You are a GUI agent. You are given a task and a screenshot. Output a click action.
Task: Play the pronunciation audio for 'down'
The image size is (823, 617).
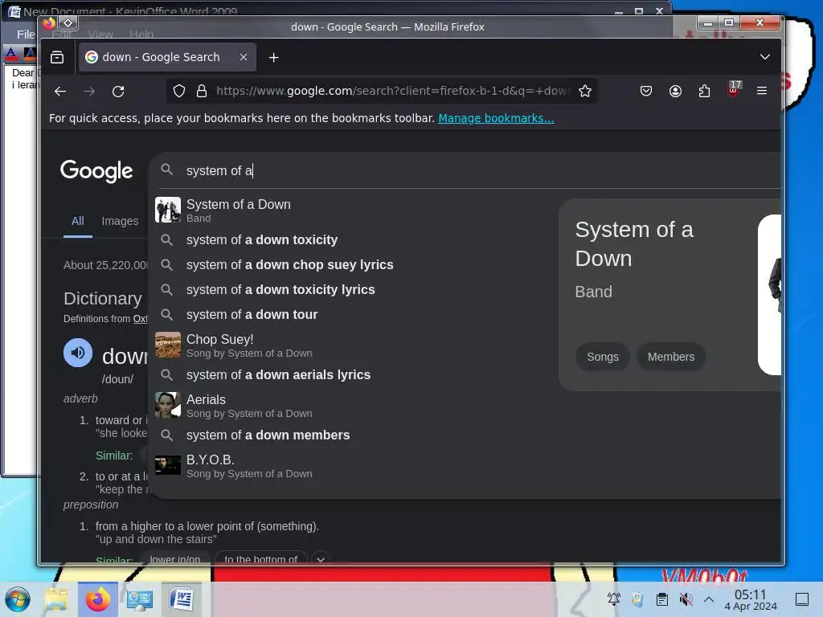coord(78,353)
